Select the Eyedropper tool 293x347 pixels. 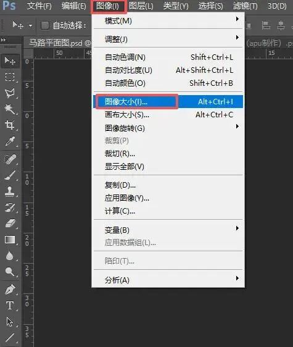click(10, 141)
